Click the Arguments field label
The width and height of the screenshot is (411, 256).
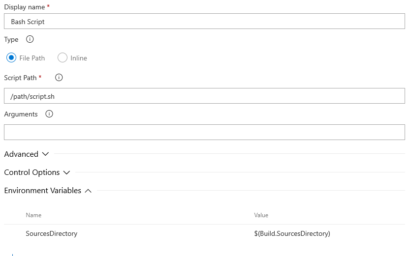(21, 114)
